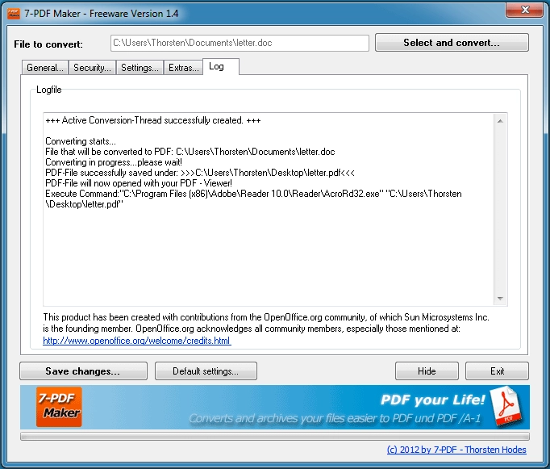Open the Settings... tab
Image resolution: width=550 pixels, height=469 pixels.
(x=140, y=67)
